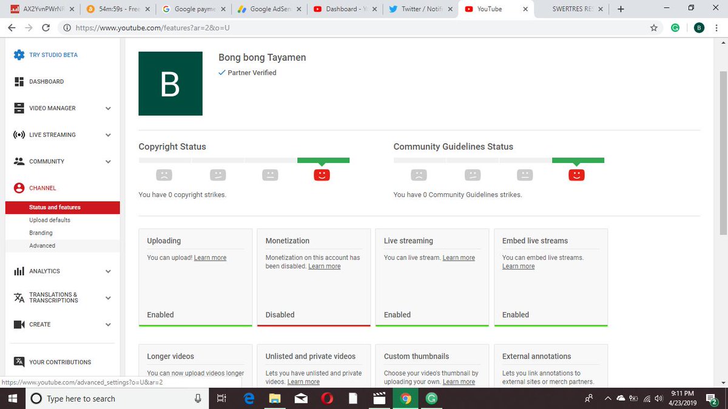Select Status and features in the sidebar
Image resolution: width=728 pixels, height=409 pixels.
[62, 207]
